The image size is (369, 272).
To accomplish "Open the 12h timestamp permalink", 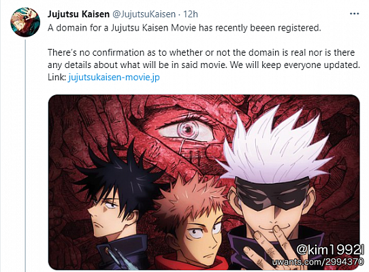I will pos(191,14).
